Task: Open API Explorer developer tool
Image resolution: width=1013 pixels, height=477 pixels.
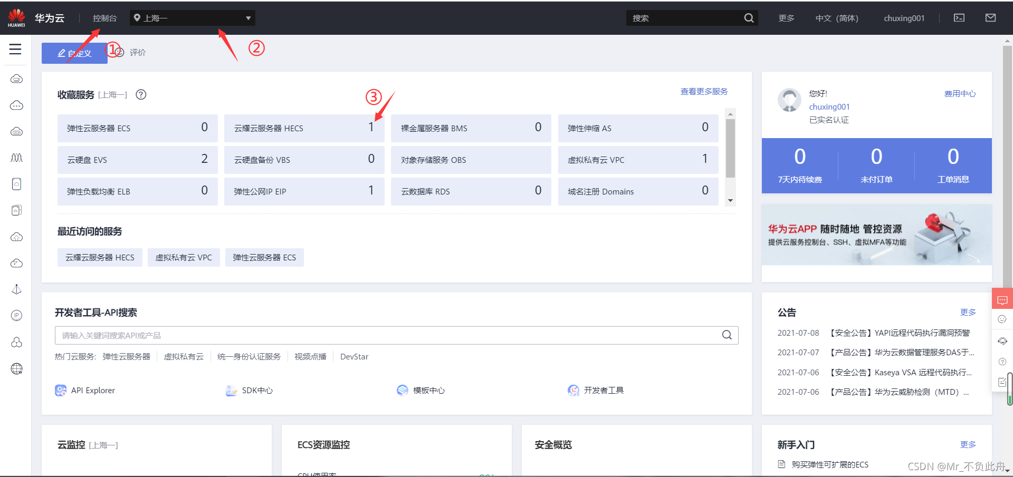Action: (85, 391)
